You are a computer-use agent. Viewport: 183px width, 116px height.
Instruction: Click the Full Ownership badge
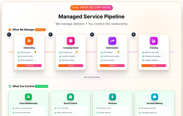click(42, 86)
